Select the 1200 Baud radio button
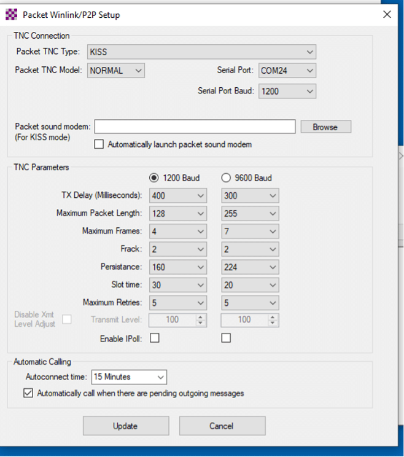Image resolution: width=404 pixels, height=457 pixels. point(154,178)
